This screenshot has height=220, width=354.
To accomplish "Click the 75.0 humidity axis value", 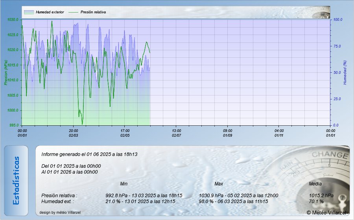I will pos(337,46).
